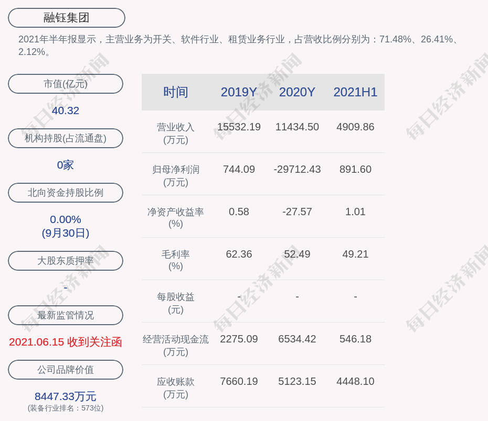Screen dimensions: 488x421
Task: Click the brand value 8447.33万元
Action: coord(66,396)
